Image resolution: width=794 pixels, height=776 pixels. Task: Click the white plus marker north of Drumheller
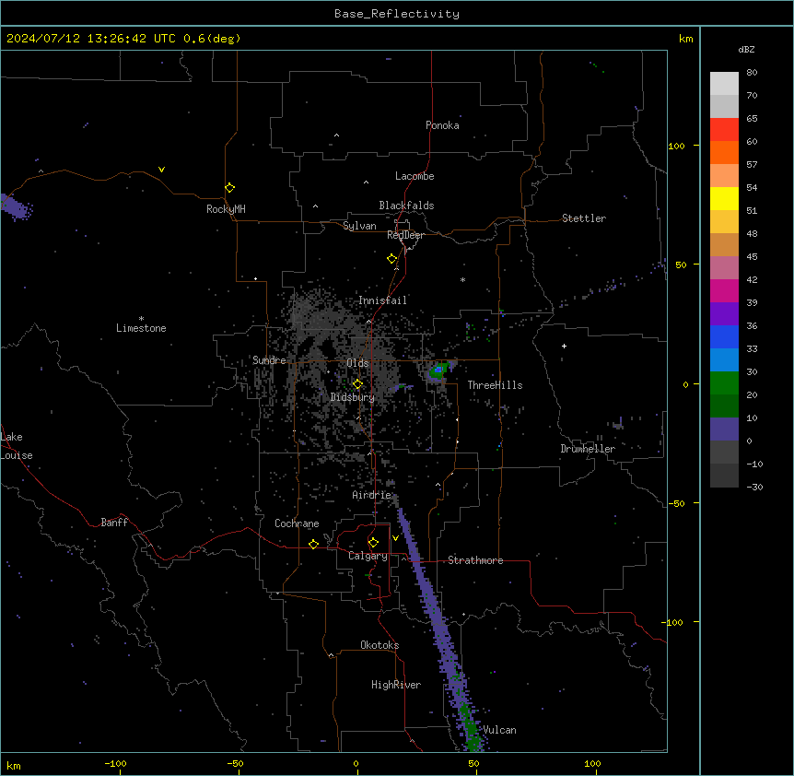(564, 346)
